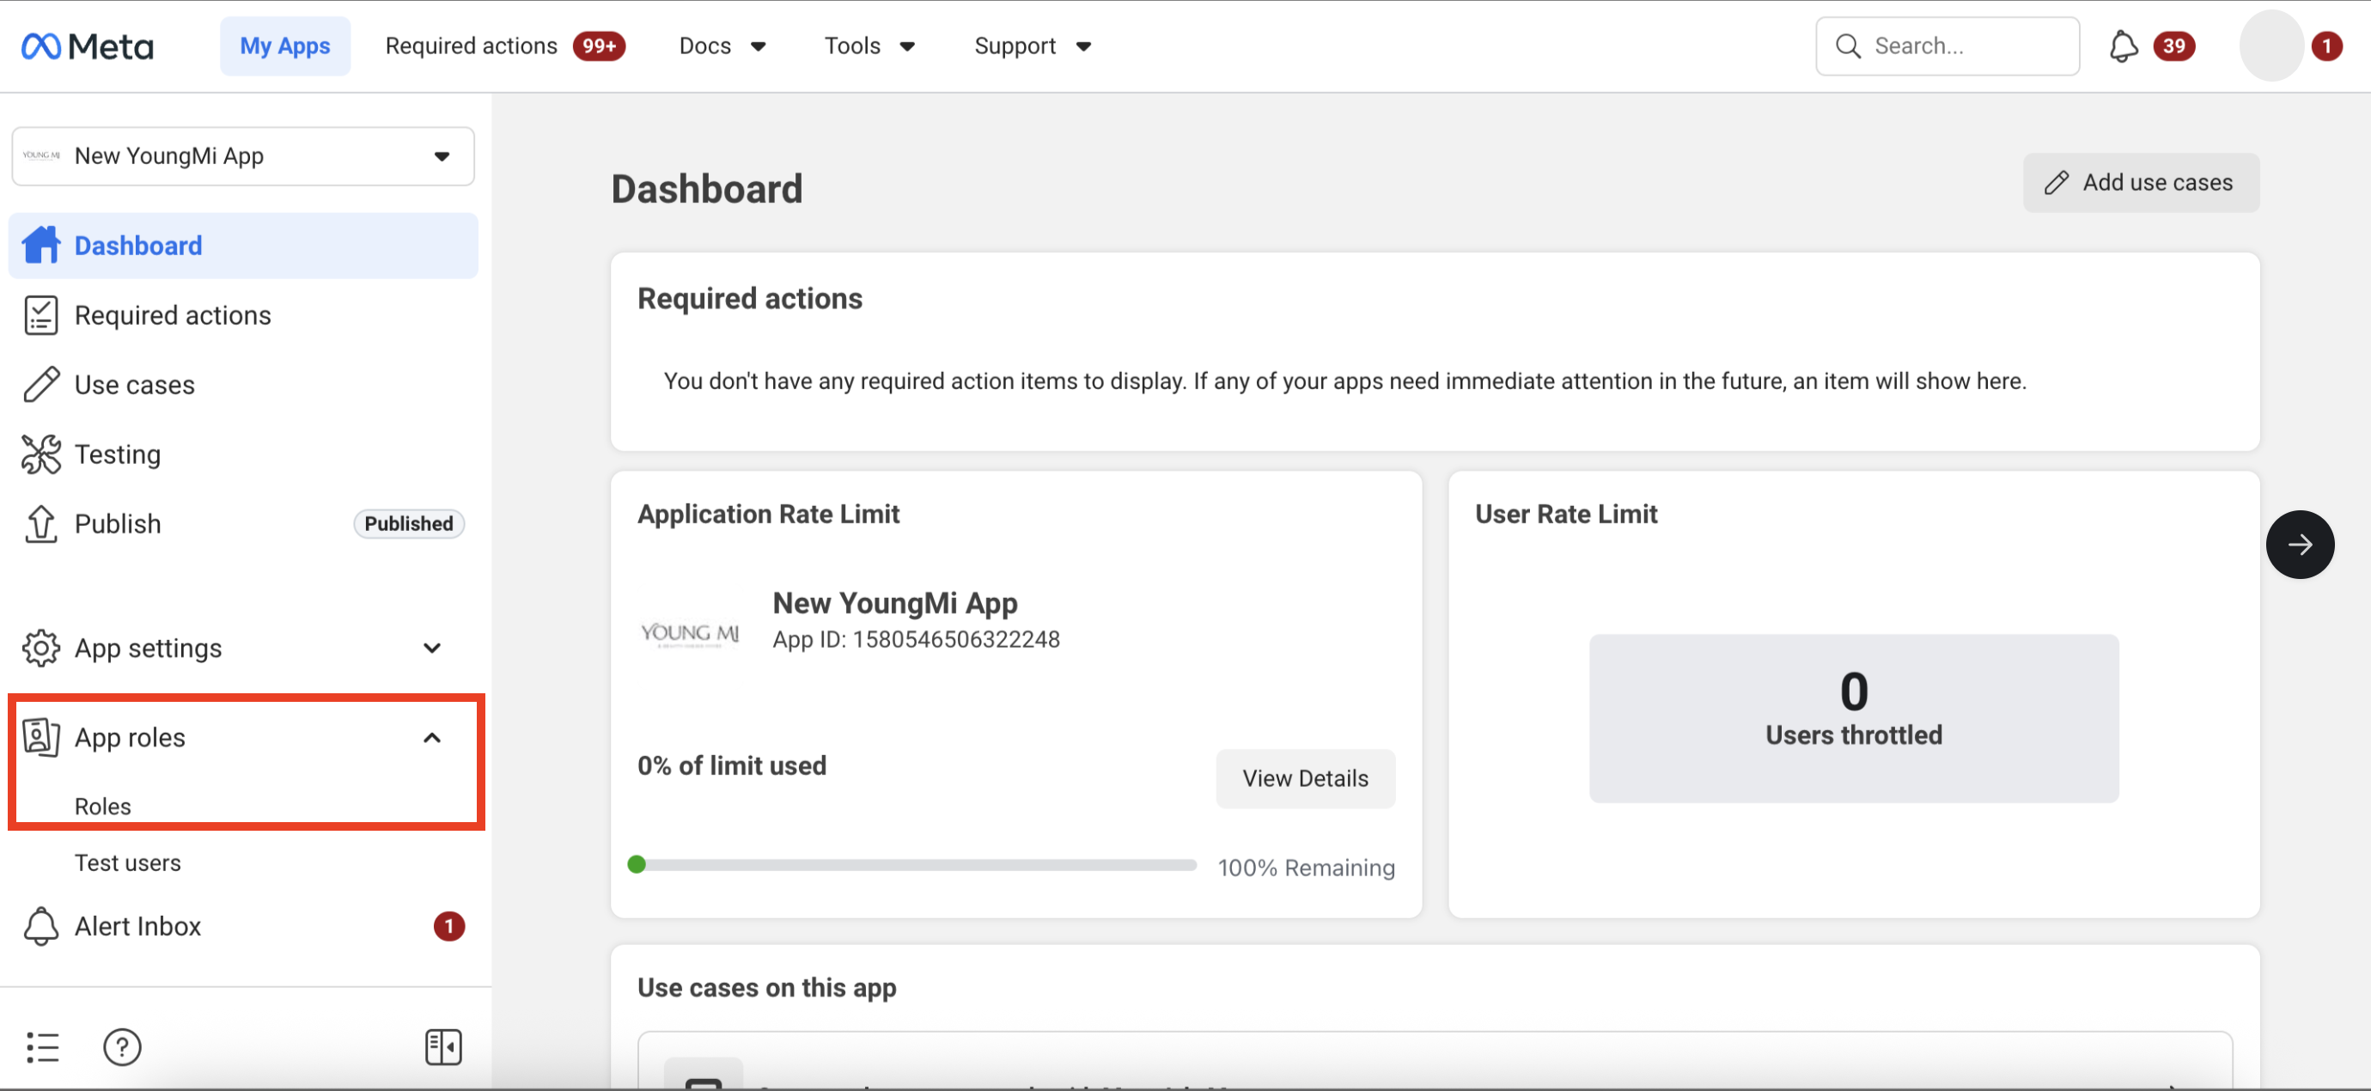Click the help question mark icon
The width and height of the screenshot is (2371, 1091).
click(121, 1047)
